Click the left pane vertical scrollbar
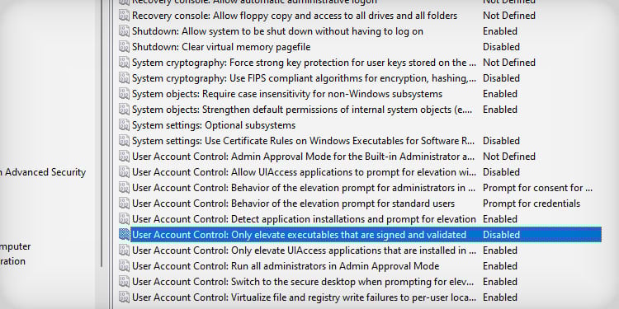 point(102,134)
